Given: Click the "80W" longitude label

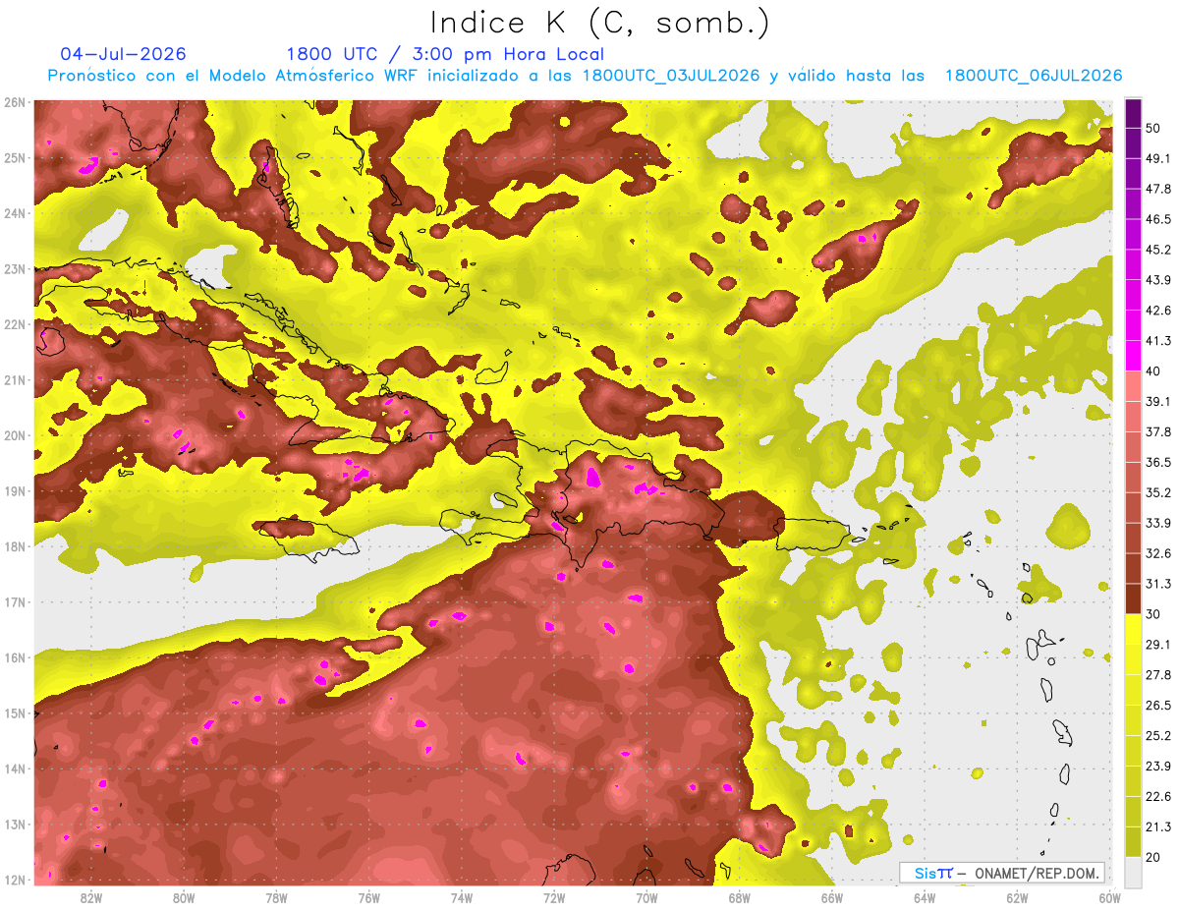Looking at the screenshot, I should [x=184, y=897].
